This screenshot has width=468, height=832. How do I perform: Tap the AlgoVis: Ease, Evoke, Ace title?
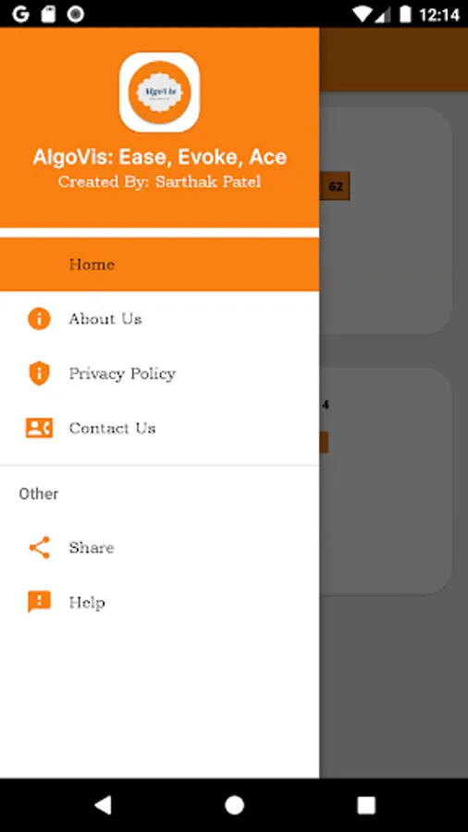click(160, 157)
